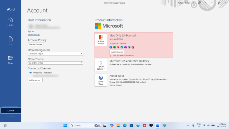Open the Add a service dropdown

click(x=35, y=80)
